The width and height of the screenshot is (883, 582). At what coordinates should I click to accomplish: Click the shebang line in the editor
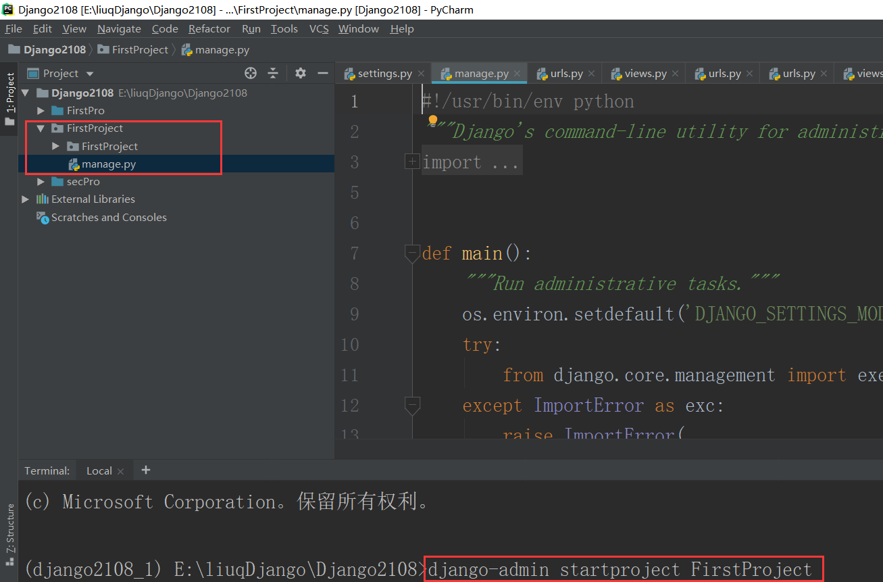click(x=528, y=101)
